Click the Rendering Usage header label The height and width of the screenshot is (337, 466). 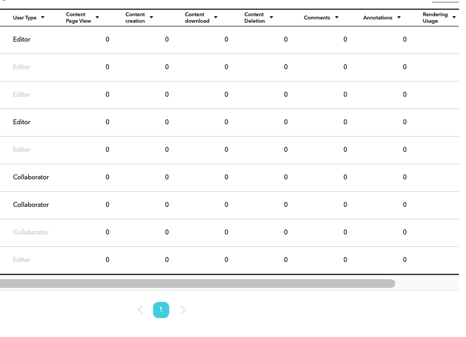[x=435, y=17]
